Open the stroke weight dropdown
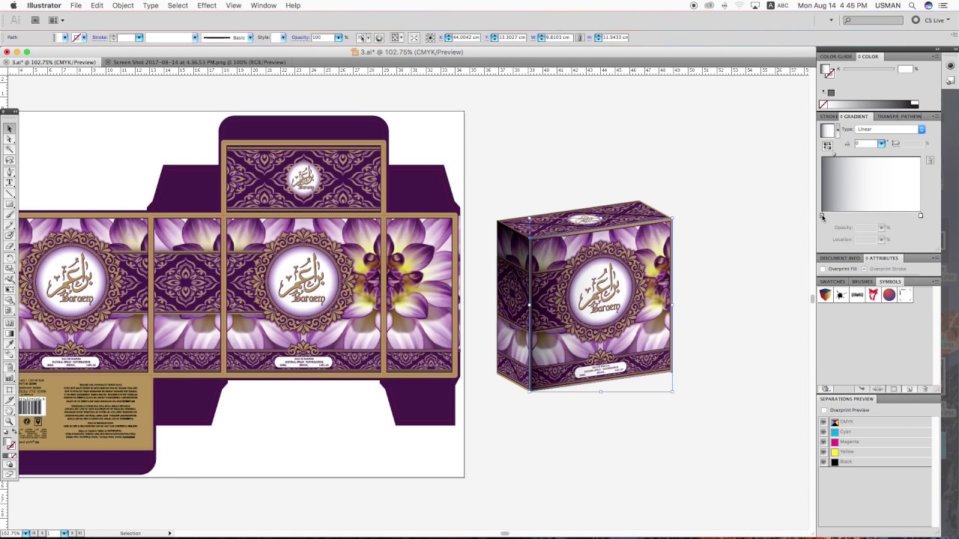Image resolution: width=959 pixels, height=539 pixels. point(139,37)
